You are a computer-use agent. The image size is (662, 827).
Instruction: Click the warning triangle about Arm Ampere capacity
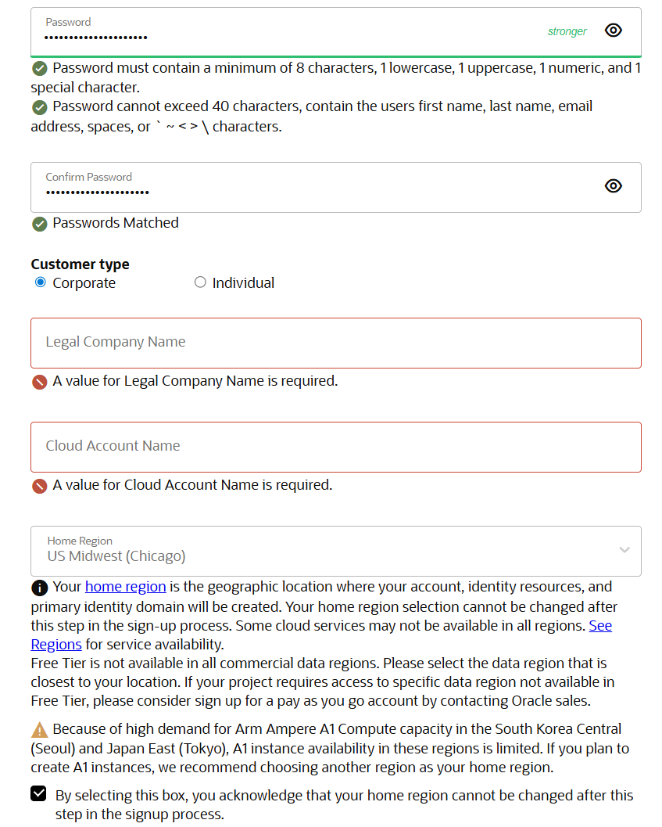[39, 729]
